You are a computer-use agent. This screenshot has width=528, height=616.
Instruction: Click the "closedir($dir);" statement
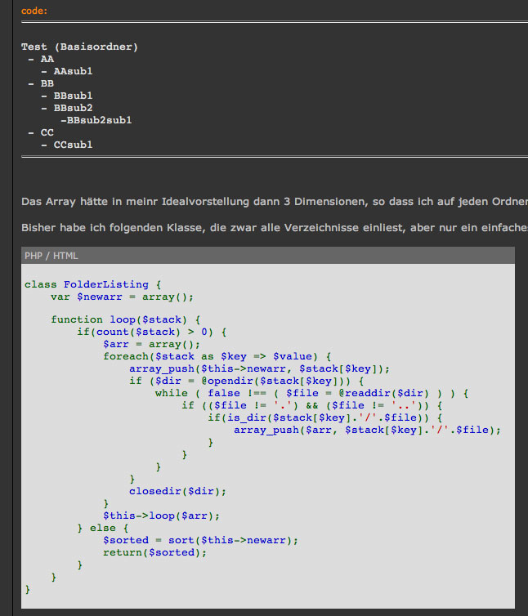click(177, 491)
